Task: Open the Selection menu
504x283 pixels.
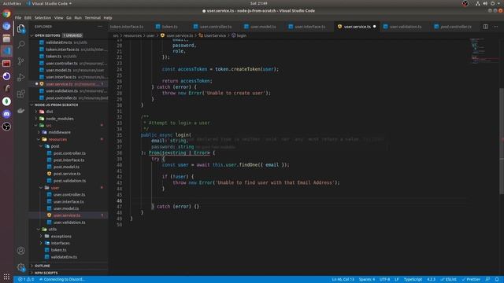Action: point(43,18)
